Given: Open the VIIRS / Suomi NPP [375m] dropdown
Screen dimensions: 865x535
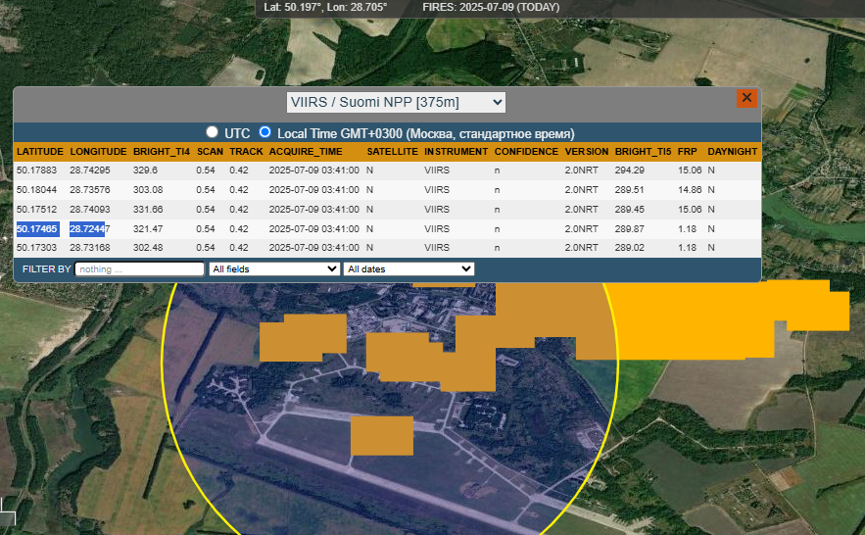Looking at the screenshot, I should pos(396,103).
